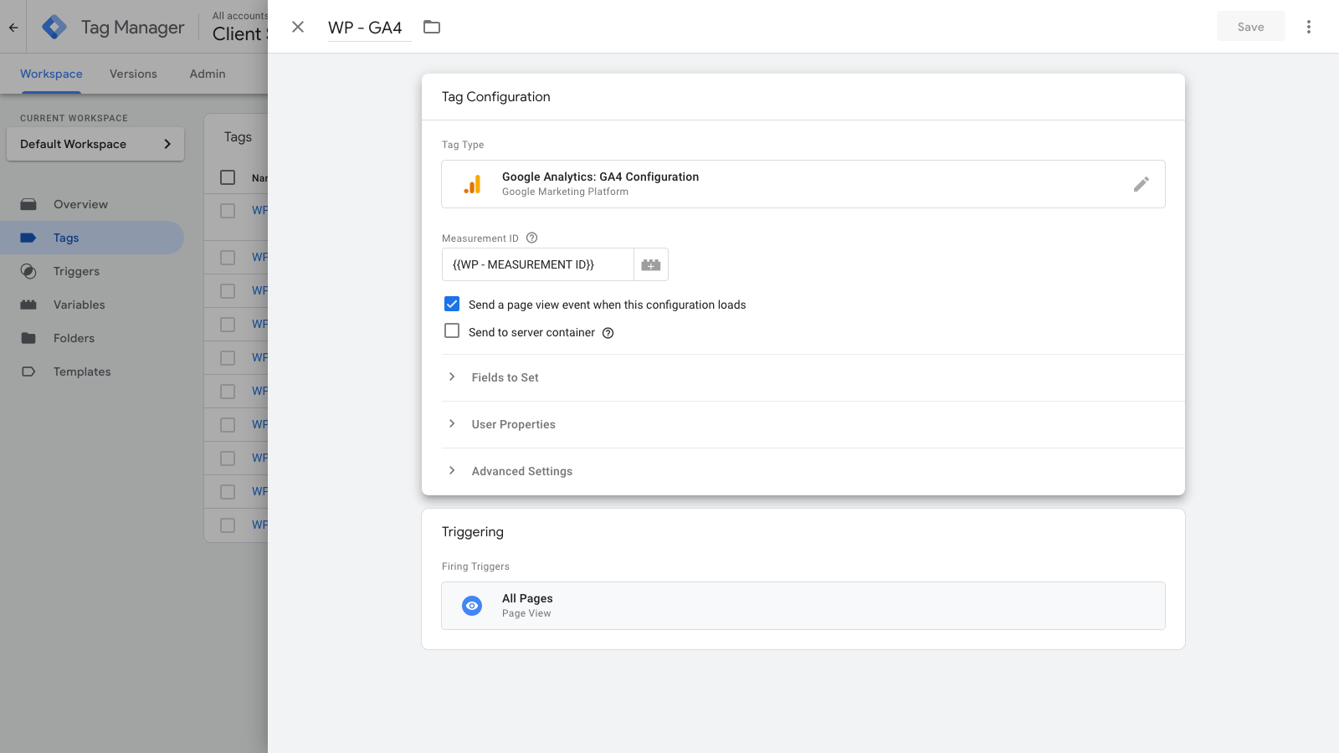The image size is (1339, 753).
Task: Click the Save button
Action: (1251, 27)
